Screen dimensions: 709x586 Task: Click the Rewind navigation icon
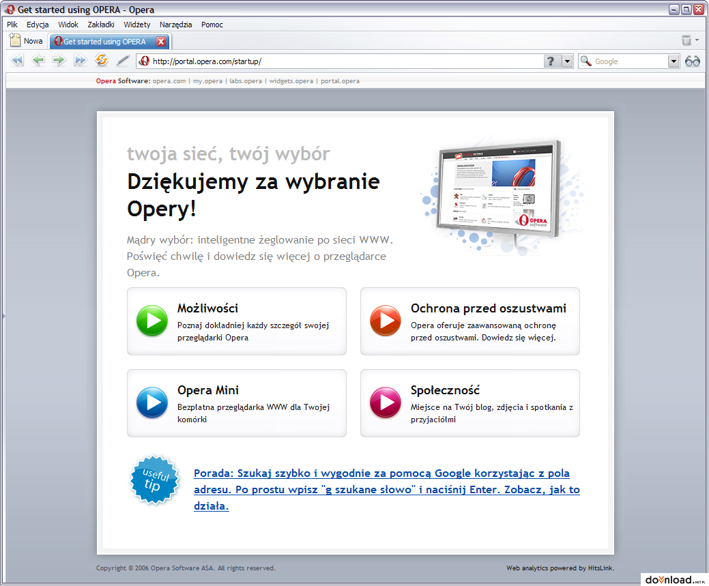point(17,60)
